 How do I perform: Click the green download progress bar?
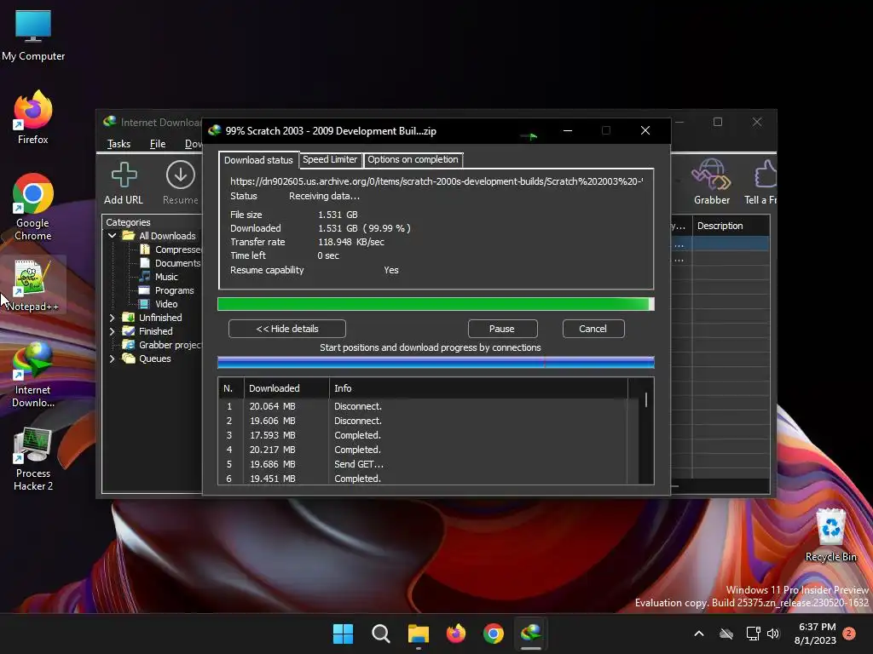[436, 304]
